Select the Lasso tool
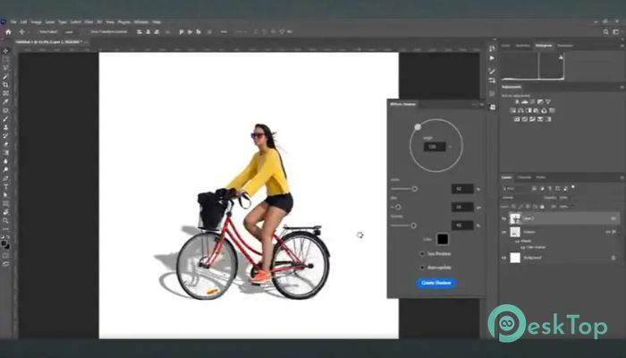The image size is (626, 358). [x=5, y=68]
